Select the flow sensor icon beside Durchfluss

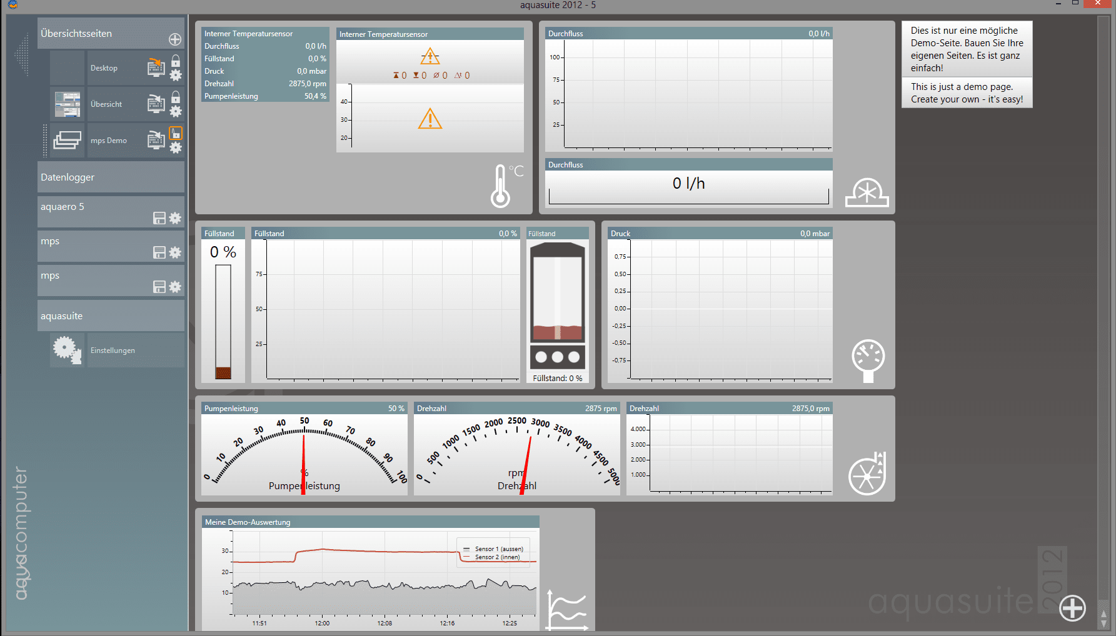point(867,192)
